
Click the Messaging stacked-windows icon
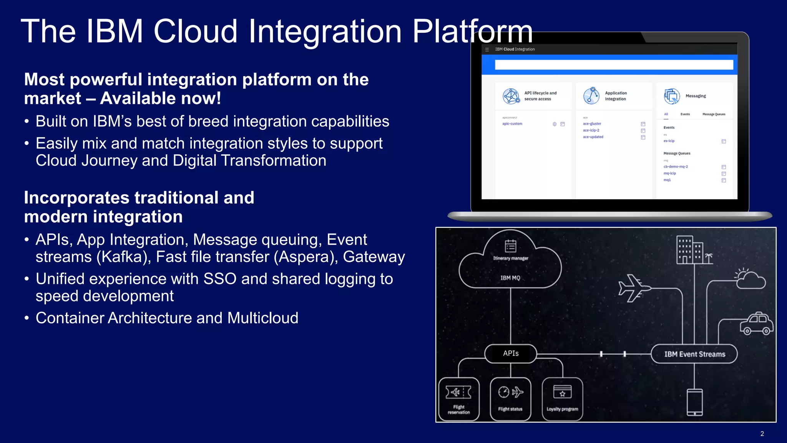pyautogui.click(x=672, y=96)
